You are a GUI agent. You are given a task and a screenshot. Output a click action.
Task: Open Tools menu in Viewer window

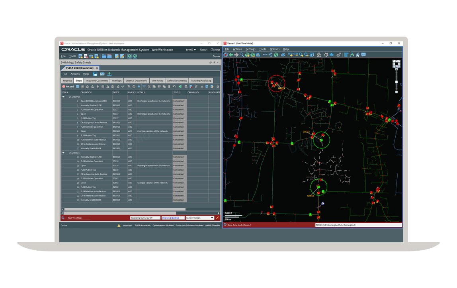tap(263, 49)
